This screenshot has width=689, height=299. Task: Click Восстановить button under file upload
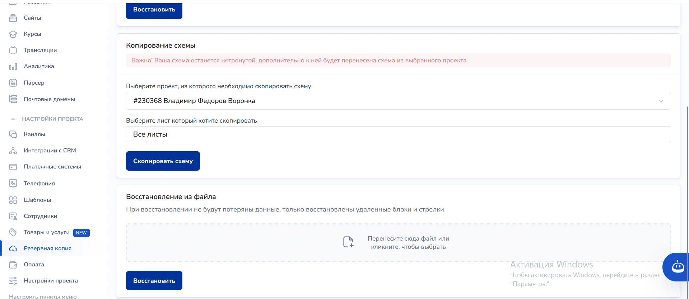click(x=154, y=280)
